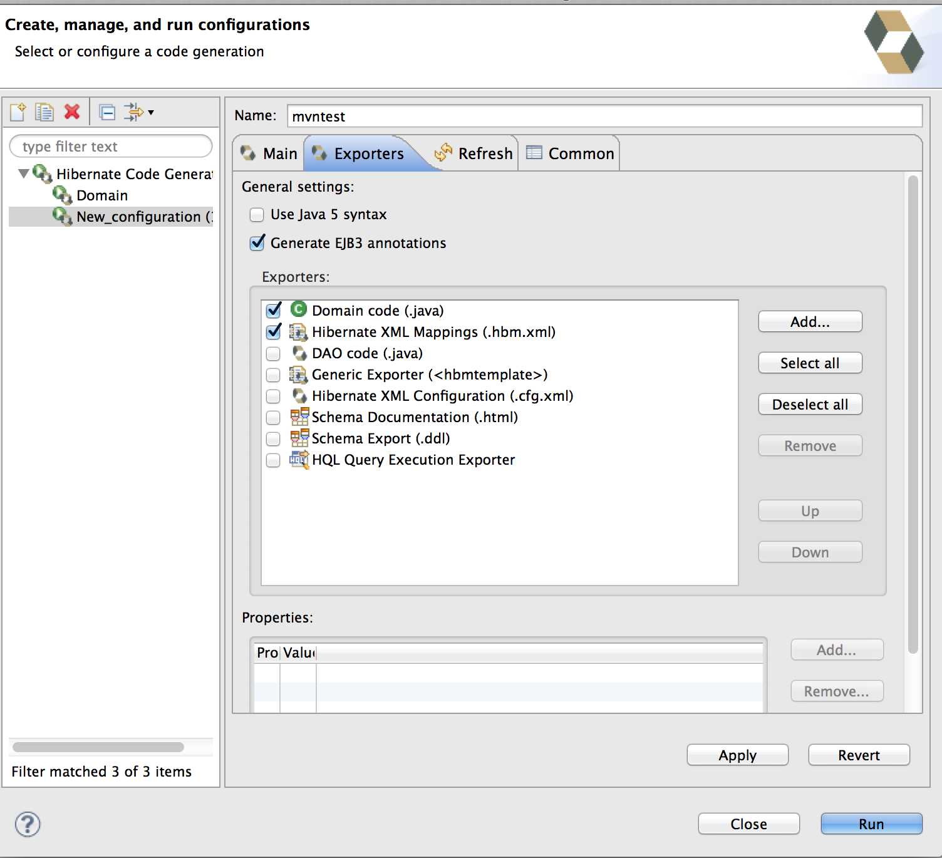Image resolution: width=942 pixels, height=858 pixels.
Task: Switch to the Main tab
Action: coord(269,153)
